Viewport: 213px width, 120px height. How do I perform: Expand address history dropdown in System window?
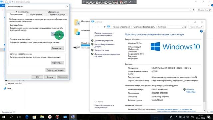click(x=182, y=27)
